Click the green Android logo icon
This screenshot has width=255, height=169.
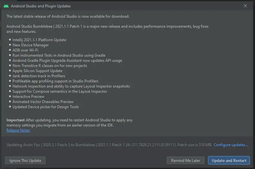(x=6, y=6)
